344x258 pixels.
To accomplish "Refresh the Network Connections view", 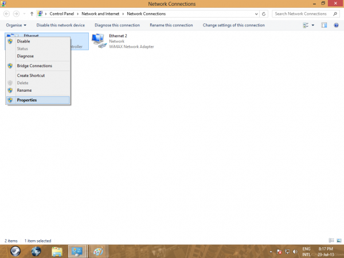I will click(264, 14).
